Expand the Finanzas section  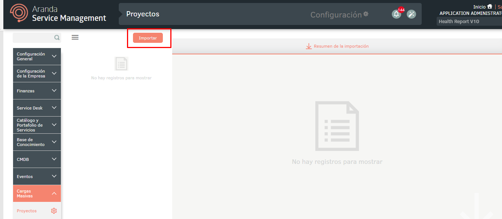point(37,91)
